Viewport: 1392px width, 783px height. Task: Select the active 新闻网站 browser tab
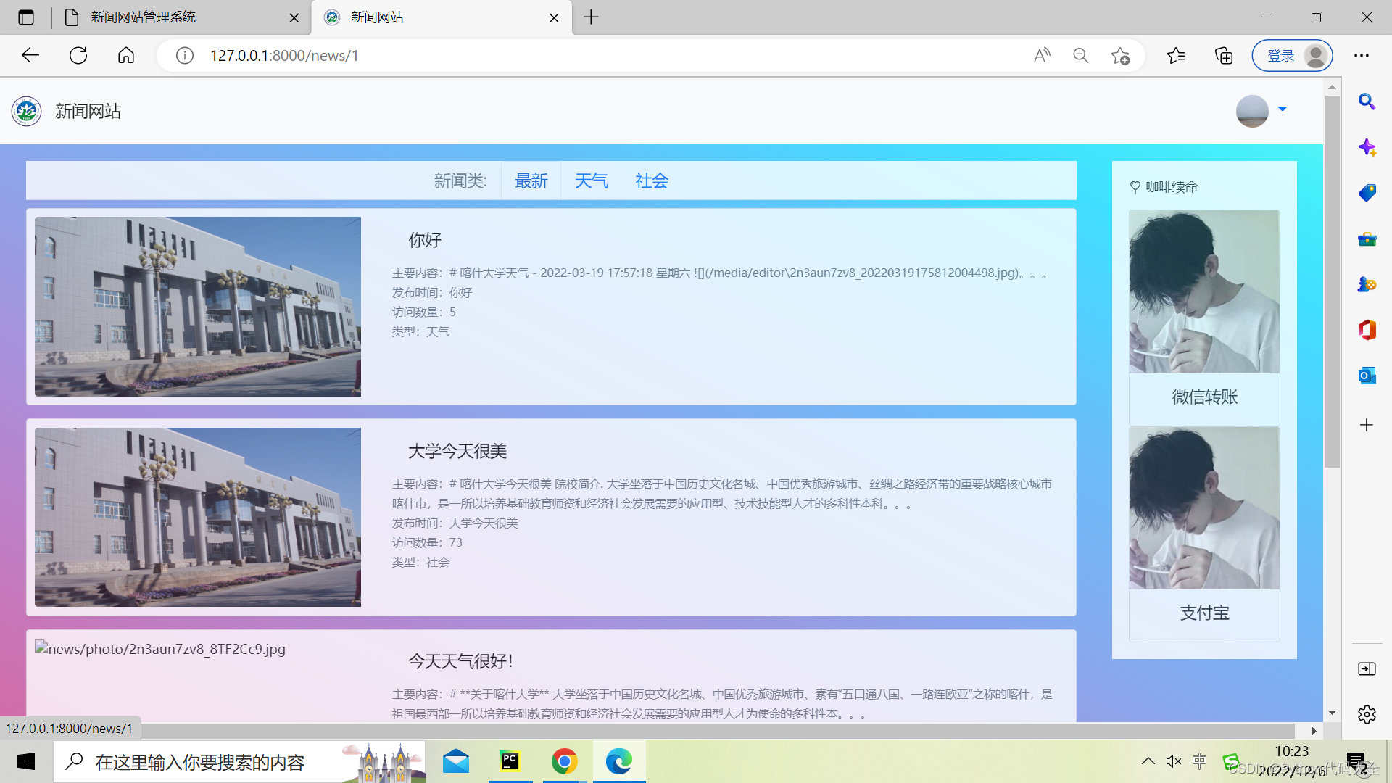[442, 17]
